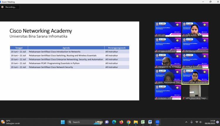220x126 pixels.
Task: Click the taskbar Search box
Action: click(85, 122)
